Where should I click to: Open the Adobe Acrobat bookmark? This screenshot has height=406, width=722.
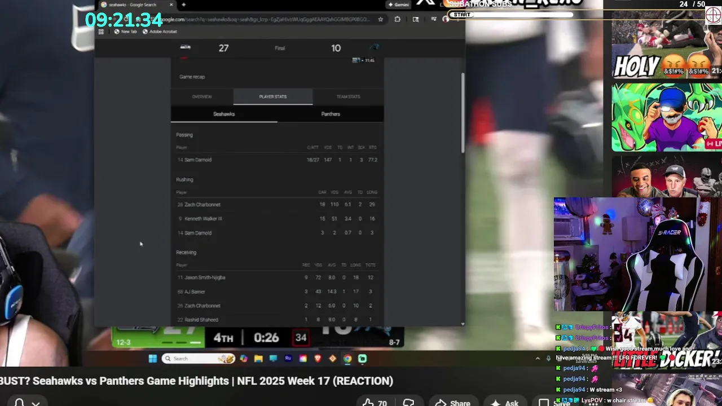click(160, 32)
